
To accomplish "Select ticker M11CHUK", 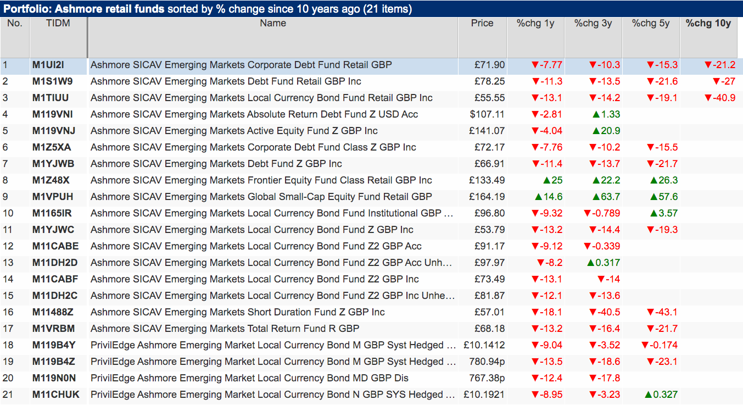I will click(x=55, y=395).
